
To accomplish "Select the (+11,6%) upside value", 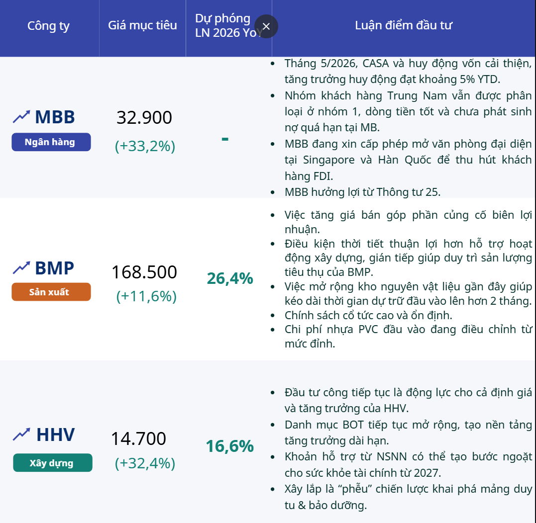I will coord(146,296).
